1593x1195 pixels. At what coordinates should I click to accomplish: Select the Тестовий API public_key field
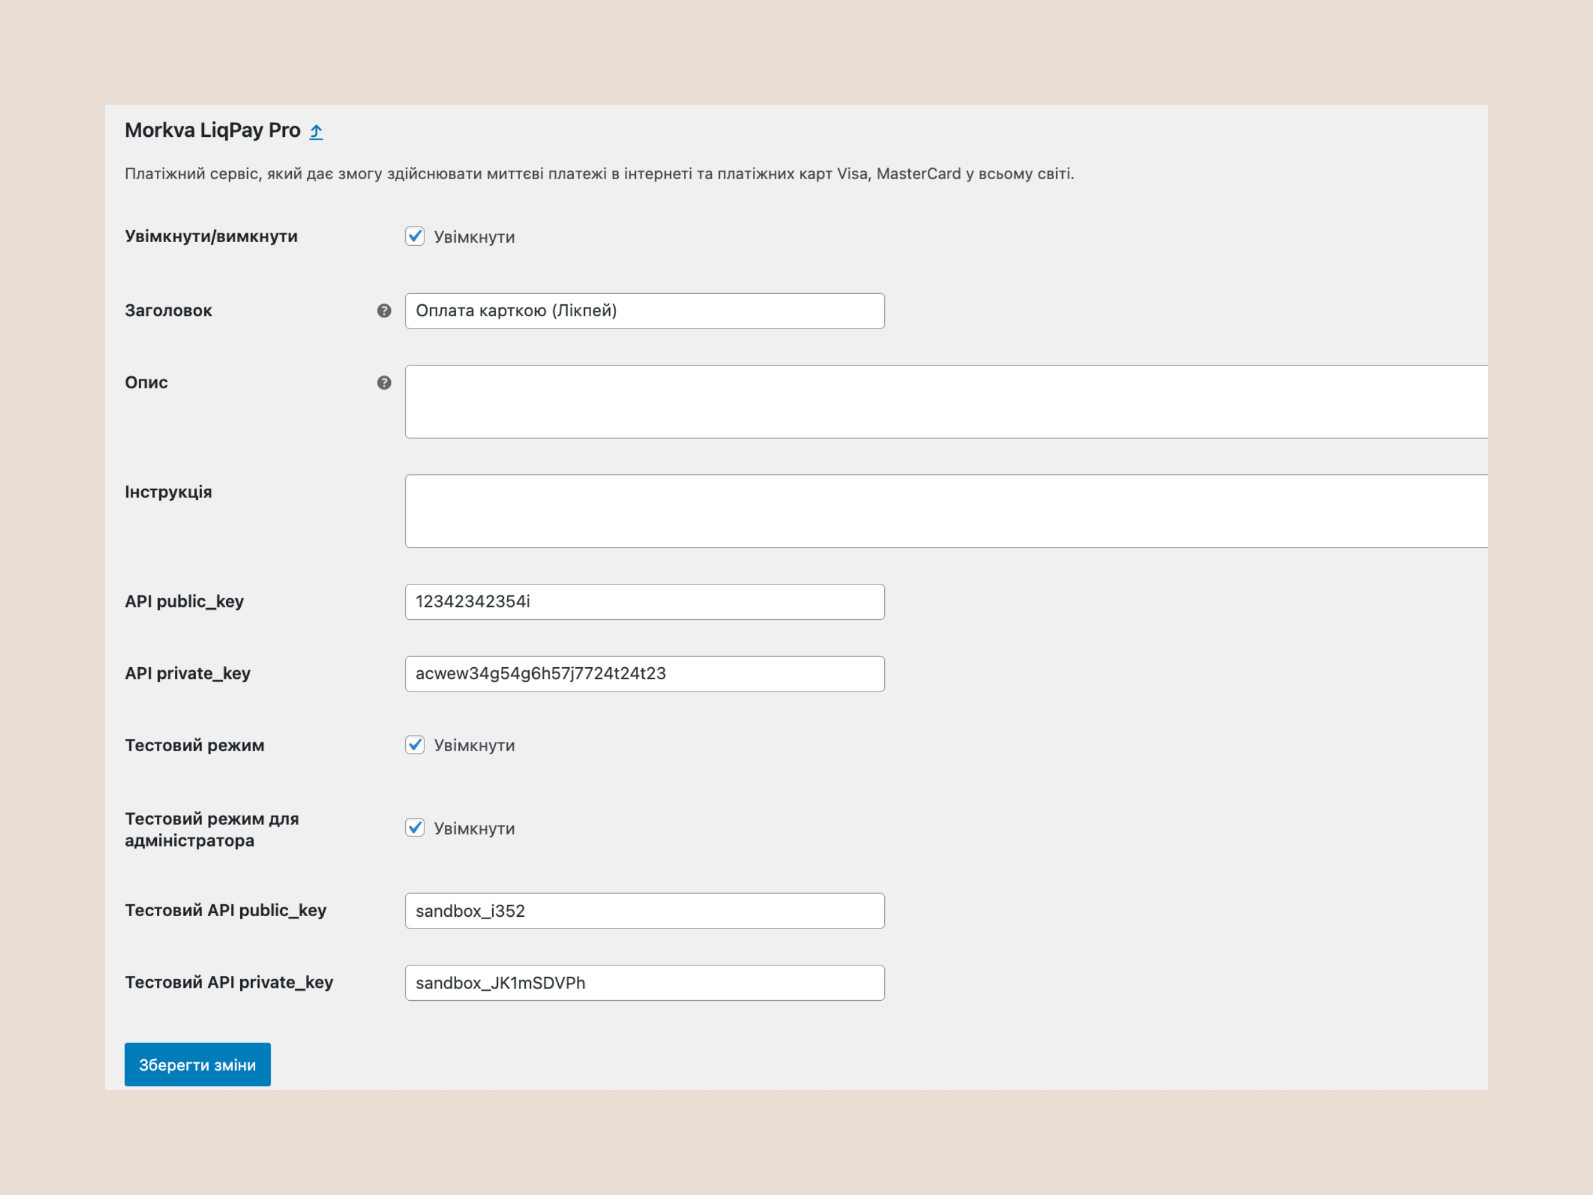644,911
